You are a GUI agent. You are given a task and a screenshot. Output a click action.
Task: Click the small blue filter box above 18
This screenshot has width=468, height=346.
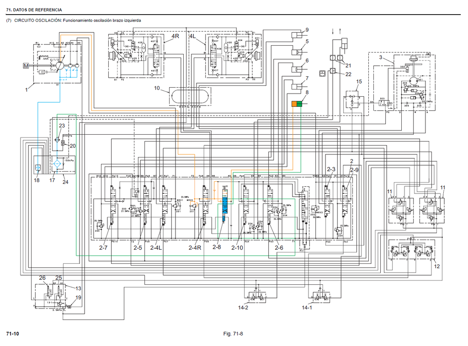click(x=37, y=168)
